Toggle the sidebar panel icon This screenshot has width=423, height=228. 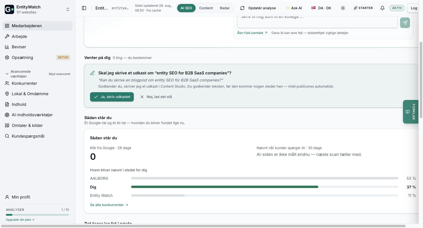[84, 8]
